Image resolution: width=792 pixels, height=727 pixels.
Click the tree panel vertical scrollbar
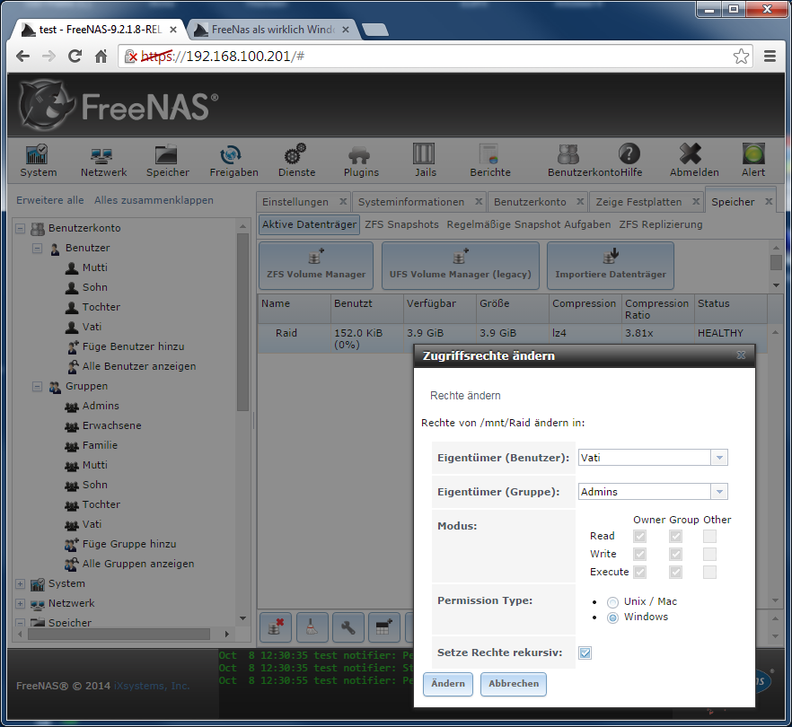point(243,321)
